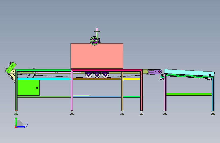
Task: Pick the bright green cabinet panel
Action: [28, 88]
